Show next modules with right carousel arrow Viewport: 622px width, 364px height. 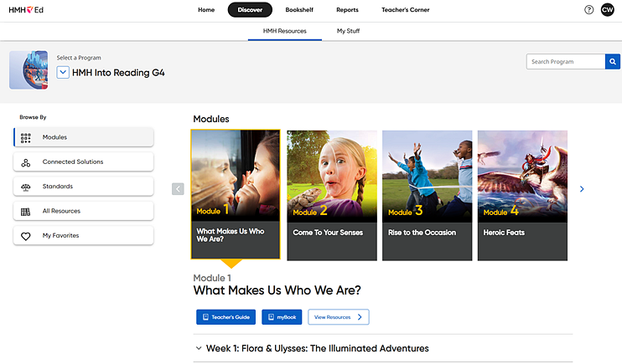point(582,189)
